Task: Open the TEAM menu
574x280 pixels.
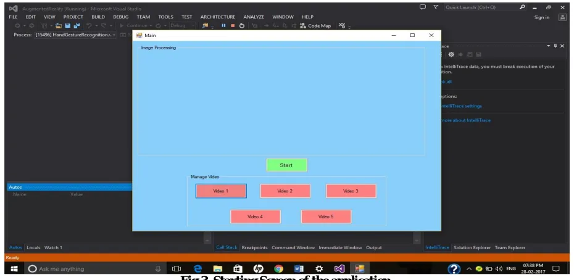Action: pyautogui.click(x=143, y=17)
